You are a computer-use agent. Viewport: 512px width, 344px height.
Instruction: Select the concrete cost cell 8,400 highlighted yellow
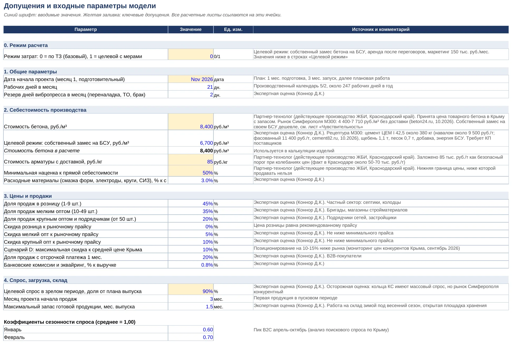pos(190,122)
